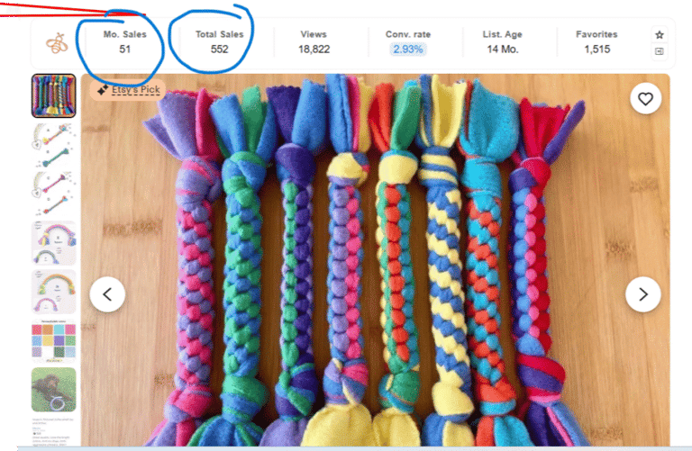Click the highlighted 2.93% conversion rate
The height and width of the screenshot is (451, 692).
(408, 50)
